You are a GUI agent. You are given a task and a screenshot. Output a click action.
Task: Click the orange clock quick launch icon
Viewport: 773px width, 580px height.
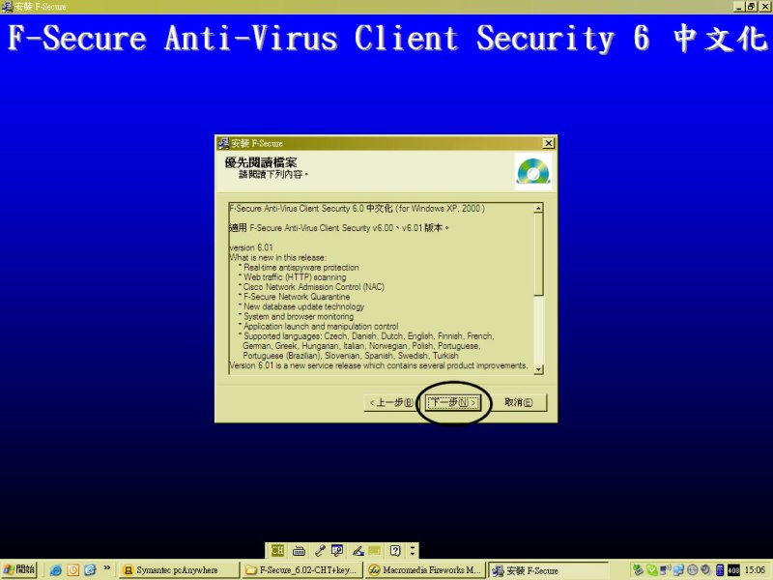click(x=73, y=570)
